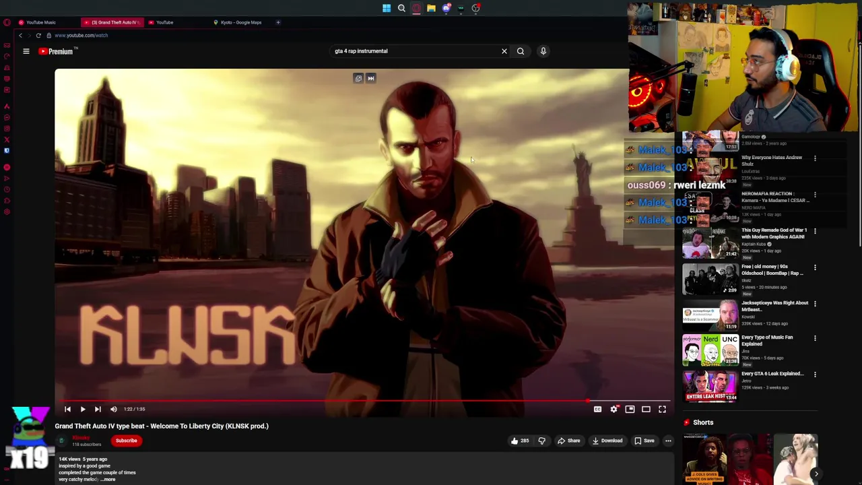
Task: Share the video
Action: coord(569,441)
